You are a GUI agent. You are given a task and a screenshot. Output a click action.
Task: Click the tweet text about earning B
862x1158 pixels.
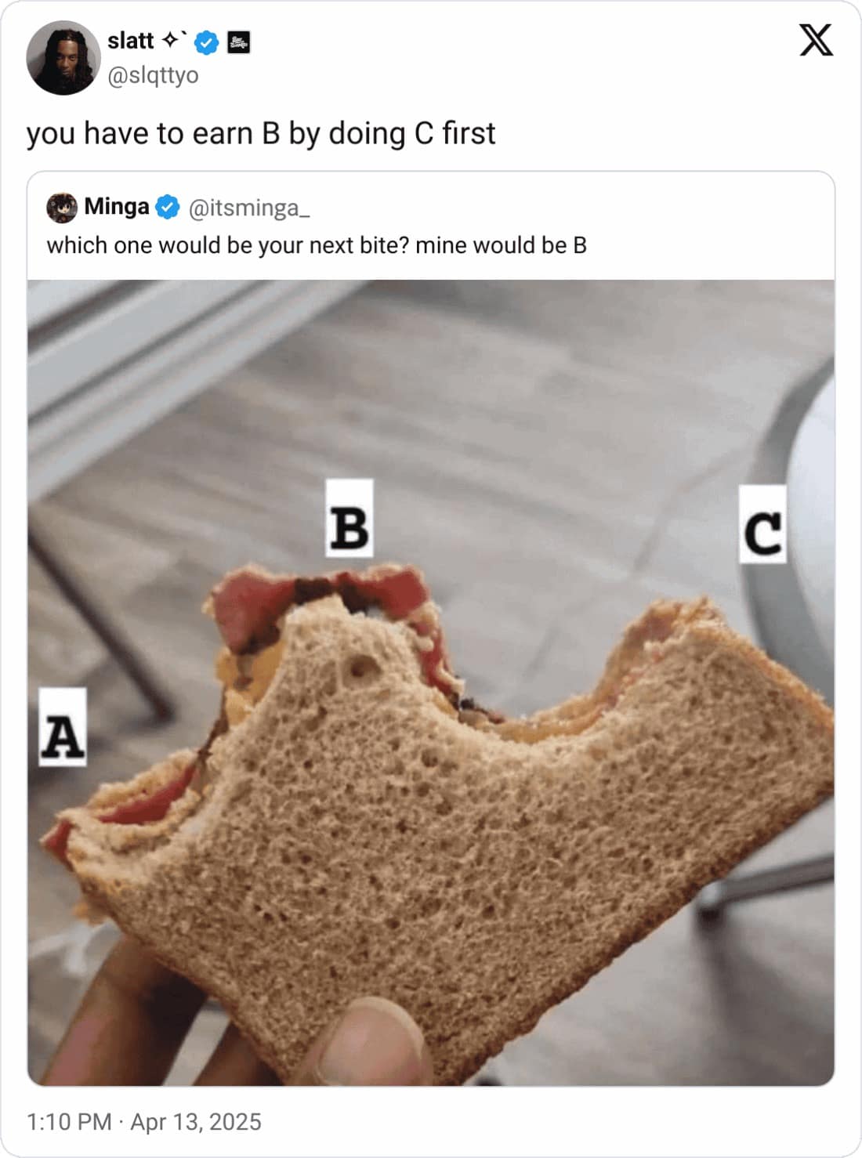click(261, 133)
